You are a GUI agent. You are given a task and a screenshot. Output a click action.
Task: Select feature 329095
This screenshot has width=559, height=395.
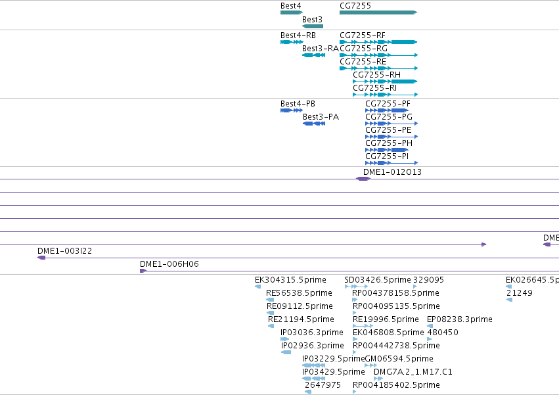pyautogui.click(x=415, y=287)
